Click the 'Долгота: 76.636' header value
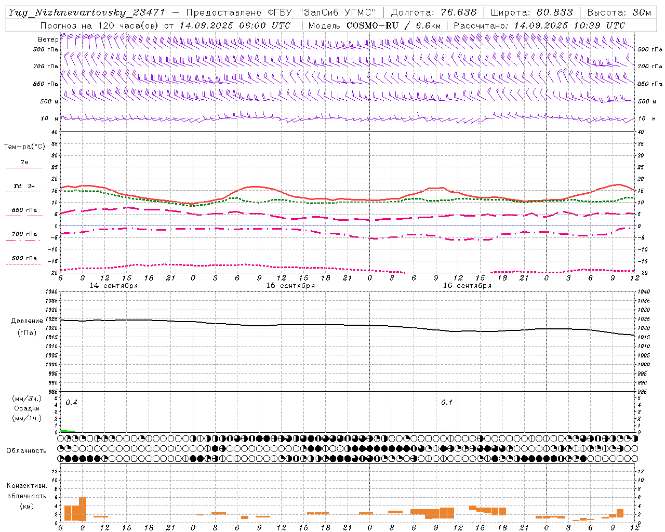Viewport: 665px width, 532px height. [433, 12]
